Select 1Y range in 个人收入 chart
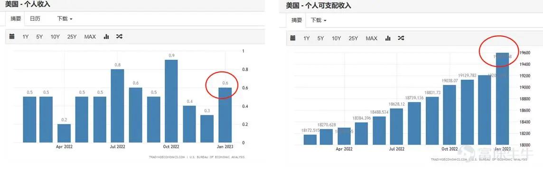This screenshot has width=543, height=171. coord(26,36)
